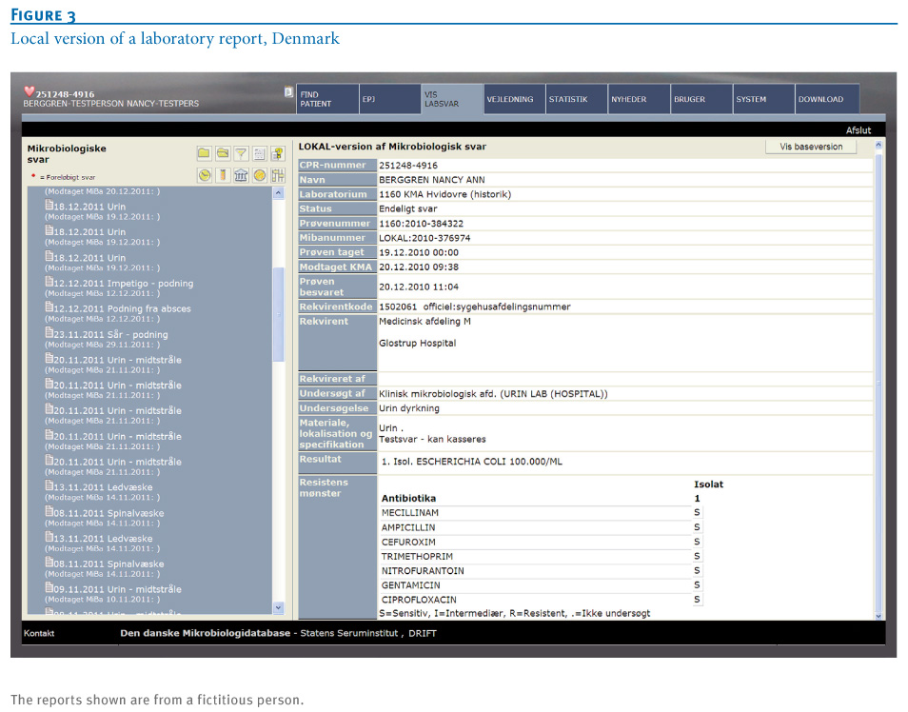Click the MECILLINAM antibiotic row
This screenshot has height=712, width=908.
542,513
